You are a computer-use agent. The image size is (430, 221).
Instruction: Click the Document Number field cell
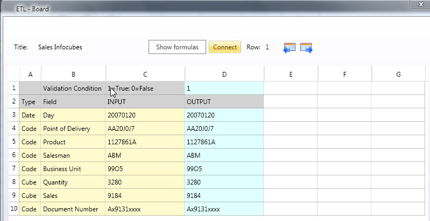pos(73,209)
